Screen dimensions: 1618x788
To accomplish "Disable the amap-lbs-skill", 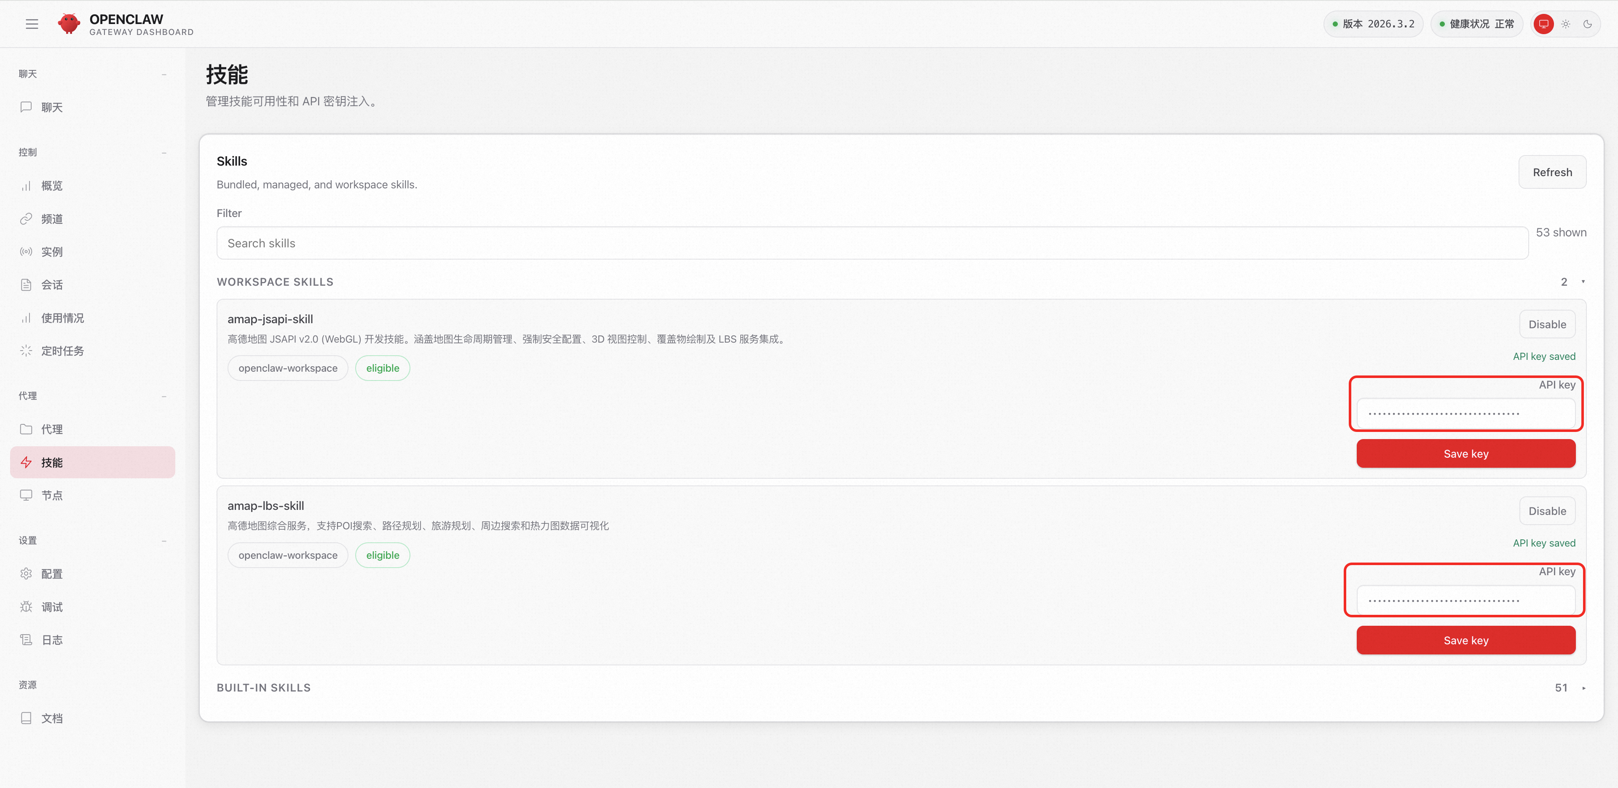I will 1547,511.
